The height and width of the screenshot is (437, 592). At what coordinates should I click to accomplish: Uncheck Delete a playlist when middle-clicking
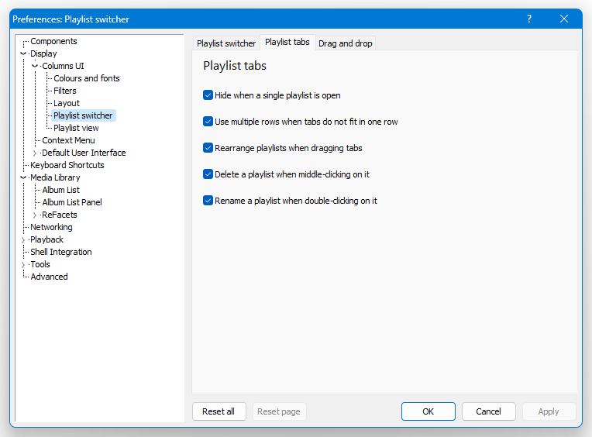tap(208, 174)
